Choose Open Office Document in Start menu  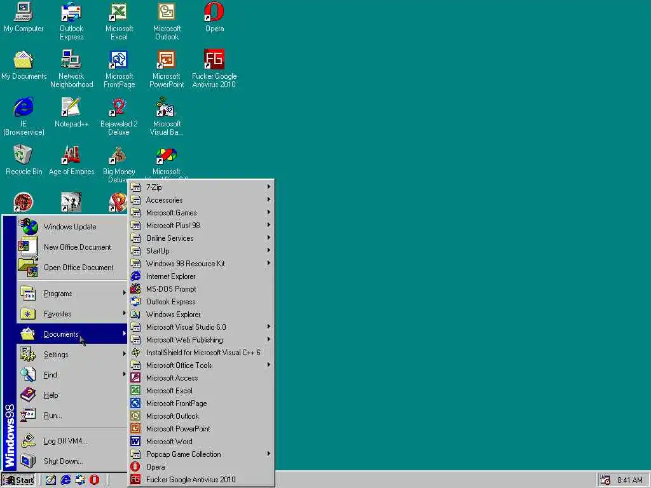72,268
